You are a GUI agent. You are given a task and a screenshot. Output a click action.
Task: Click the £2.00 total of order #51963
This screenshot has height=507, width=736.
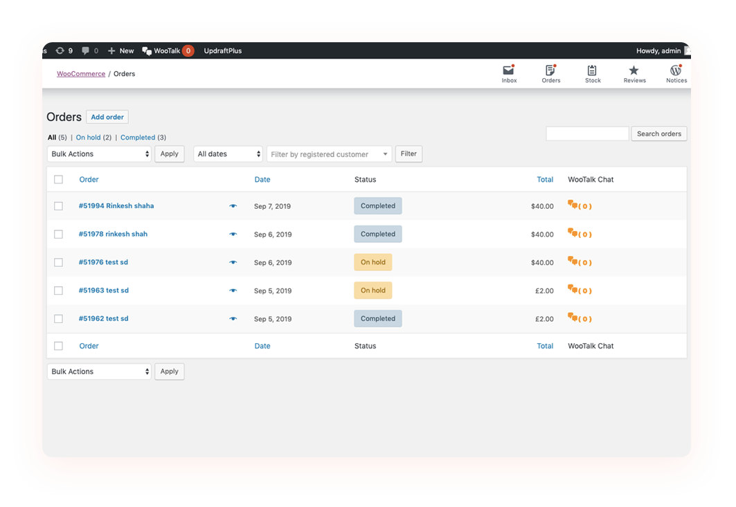544,291
